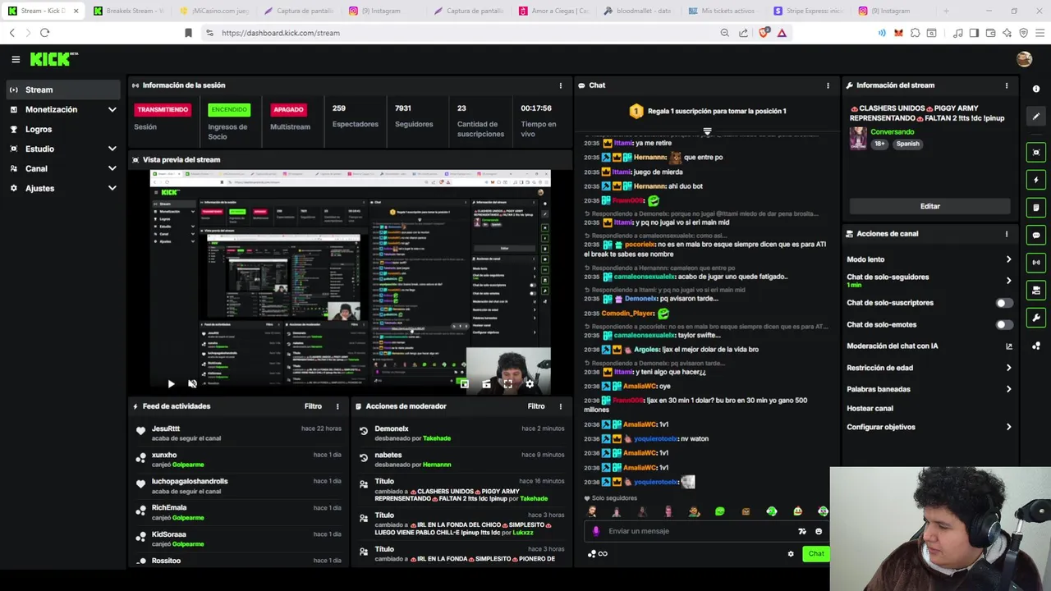Open Filtro in Acciones de moderador
This screenshot has width=1051, height=591.
[536, 406]
